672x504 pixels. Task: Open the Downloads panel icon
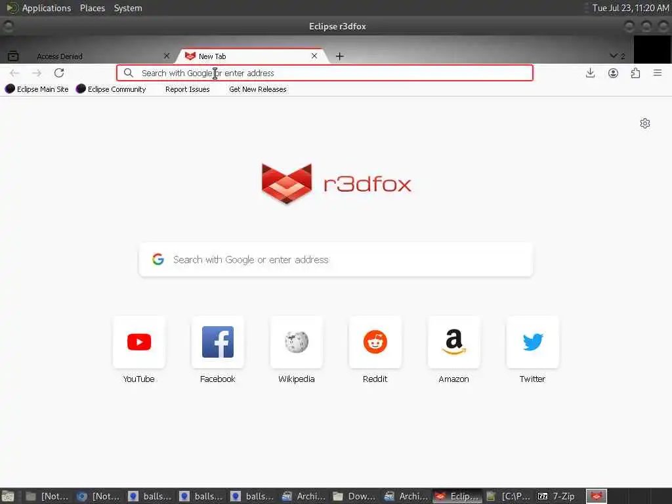coord(590,73)
